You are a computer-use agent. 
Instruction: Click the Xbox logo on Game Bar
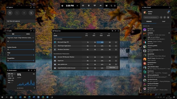(62, 6)
